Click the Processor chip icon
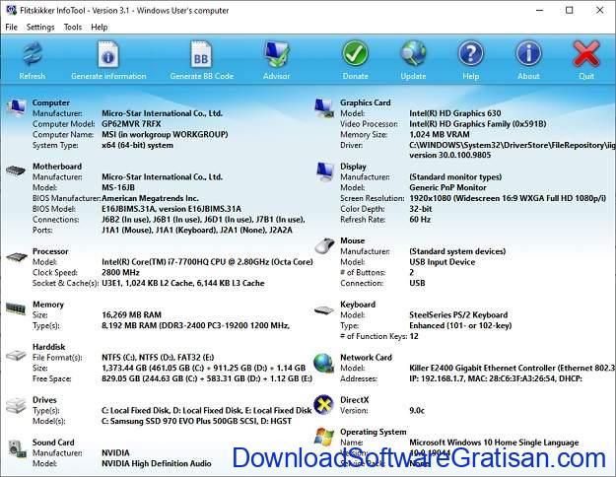The width and height of the screenshot is (616, 477). point(17,257)
